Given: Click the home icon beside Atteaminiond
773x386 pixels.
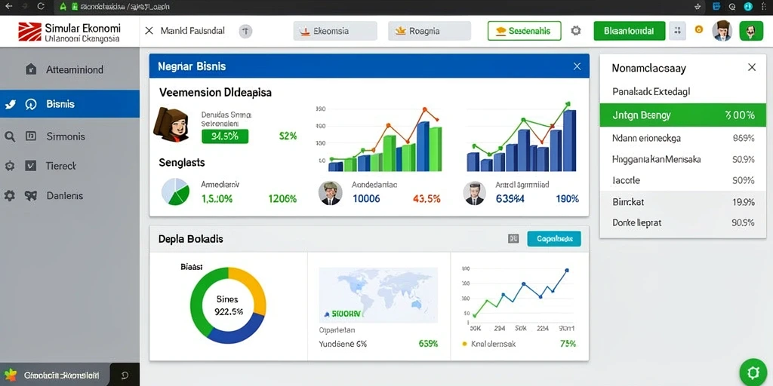Looking at the screenshot, I should (x=31, y=69).
